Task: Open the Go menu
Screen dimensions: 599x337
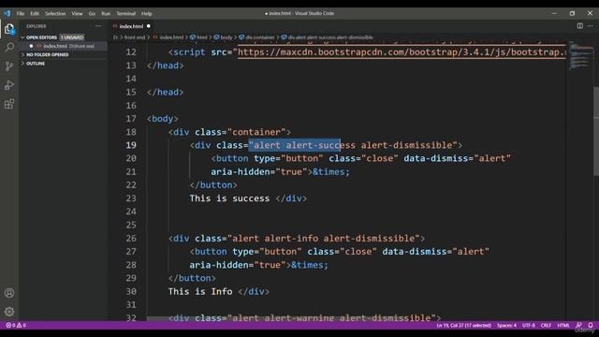Action: (92, 13)
